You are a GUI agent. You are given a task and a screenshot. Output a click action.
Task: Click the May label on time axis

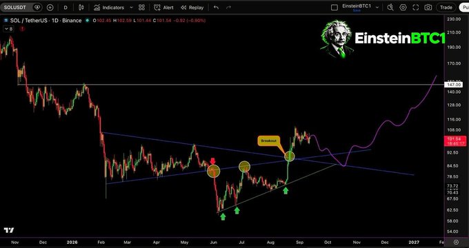pos(185,242)
